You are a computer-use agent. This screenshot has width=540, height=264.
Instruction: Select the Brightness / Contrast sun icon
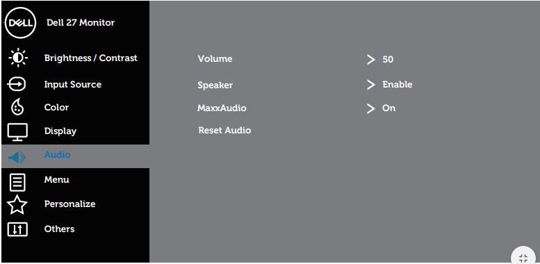click(17, 58)
